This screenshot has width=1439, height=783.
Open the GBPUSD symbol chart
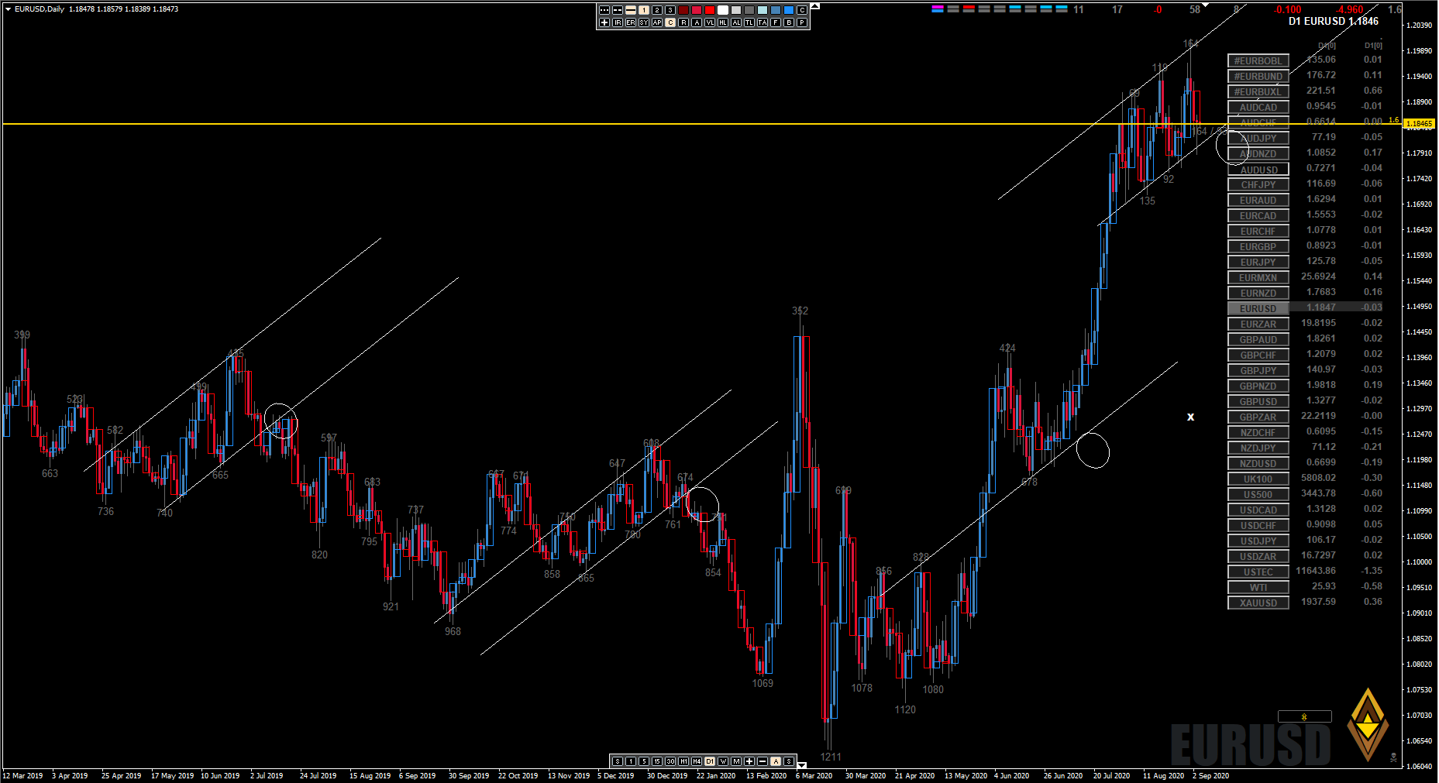[1258, 401]
